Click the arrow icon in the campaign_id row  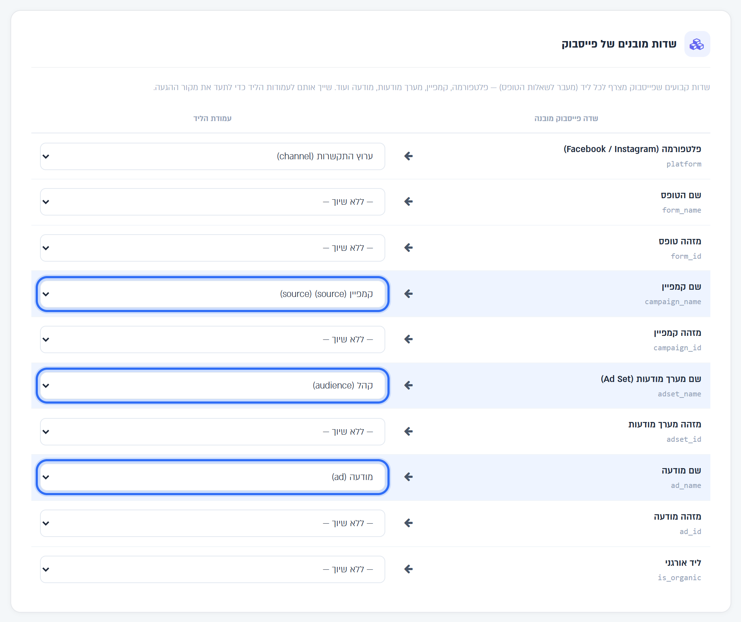click(x=408, y=339)
